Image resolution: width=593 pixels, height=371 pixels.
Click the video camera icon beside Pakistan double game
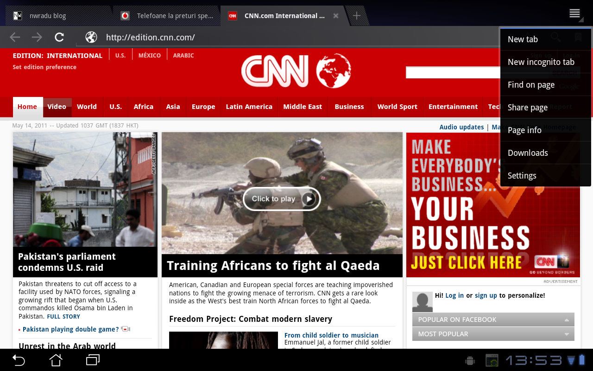pyautogui.click(x=126, y=329)
